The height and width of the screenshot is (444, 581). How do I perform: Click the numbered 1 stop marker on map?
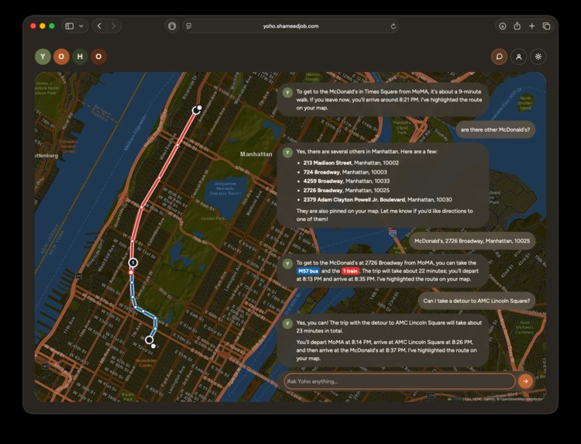tap(133, 263)
